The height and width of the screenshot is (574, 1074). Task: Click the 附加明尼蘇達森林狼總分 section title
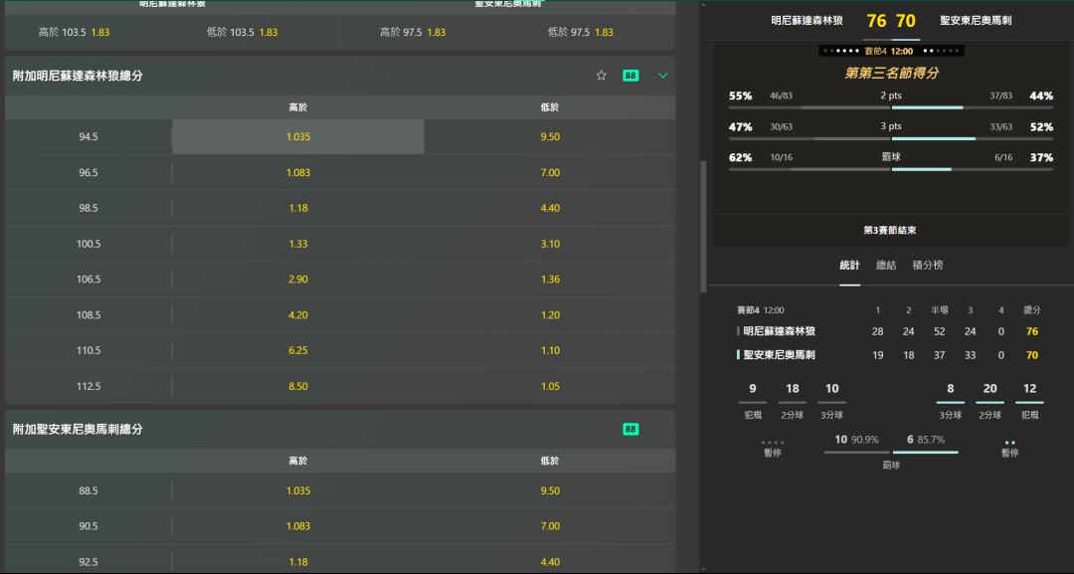(x=78, y=76)
